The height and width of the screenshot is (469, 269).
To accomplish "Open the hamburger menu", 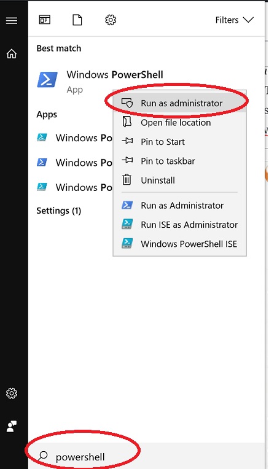I will point(12,20).
